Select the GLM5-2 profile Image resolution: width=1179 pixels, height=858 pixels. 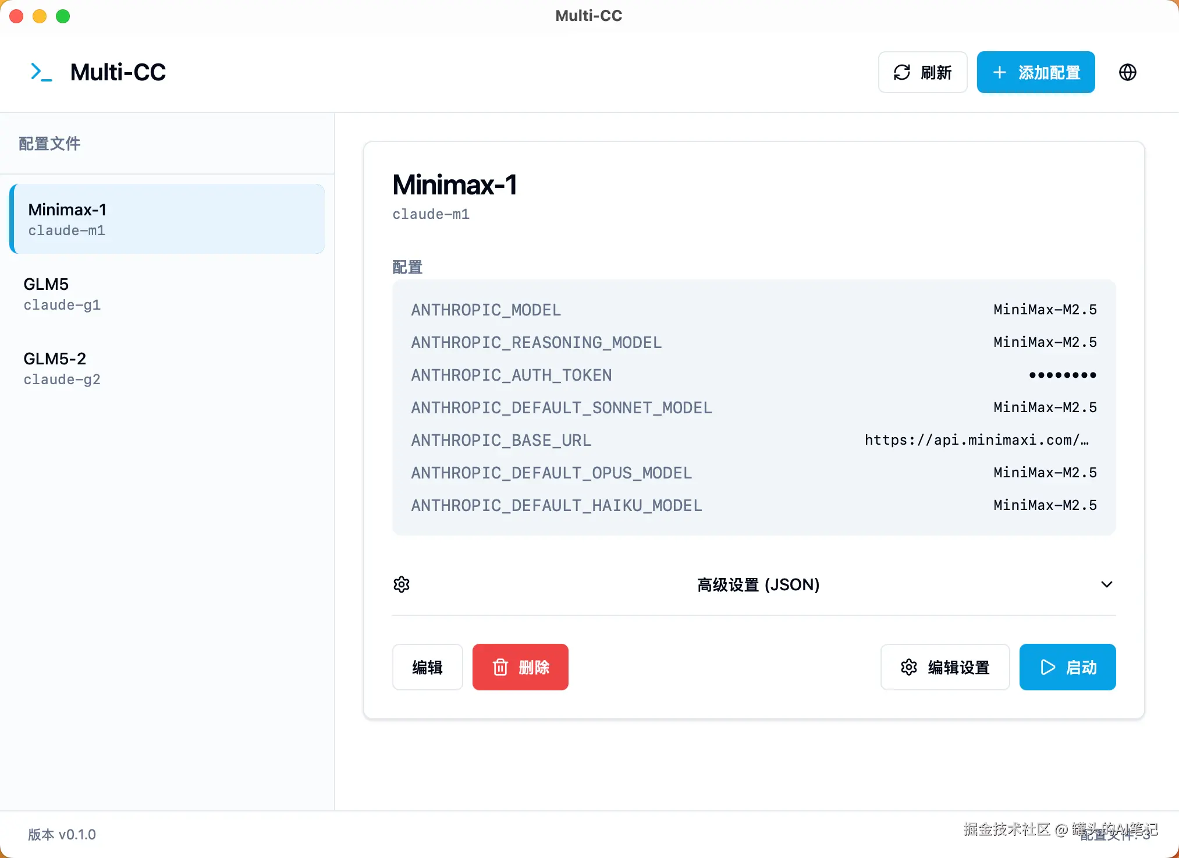point(168,368)
